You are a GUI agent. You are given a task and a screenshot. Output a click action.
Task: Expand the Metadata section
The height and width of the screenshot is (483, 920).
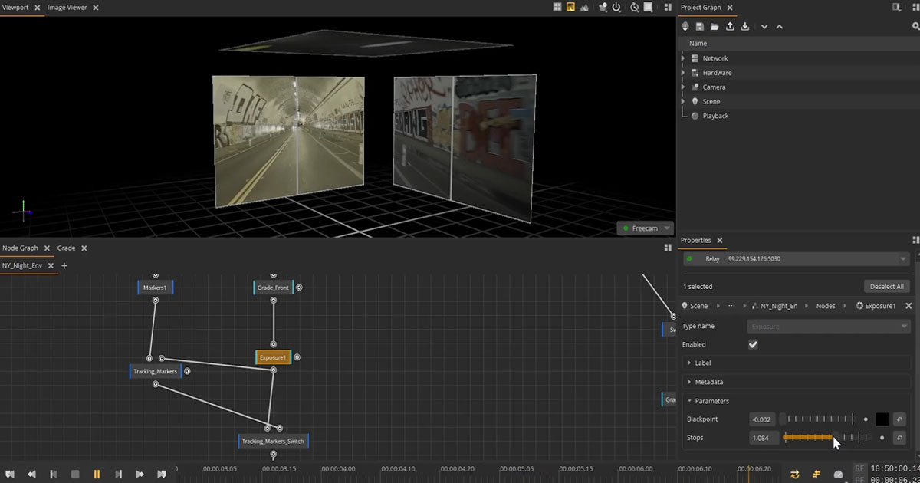(795, 382)
